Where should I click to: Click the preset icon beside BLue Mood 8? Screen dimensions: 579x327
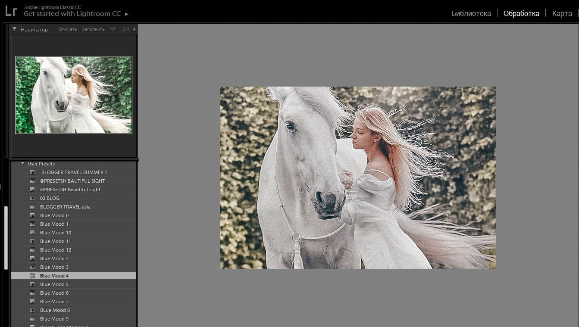[32, 310]
